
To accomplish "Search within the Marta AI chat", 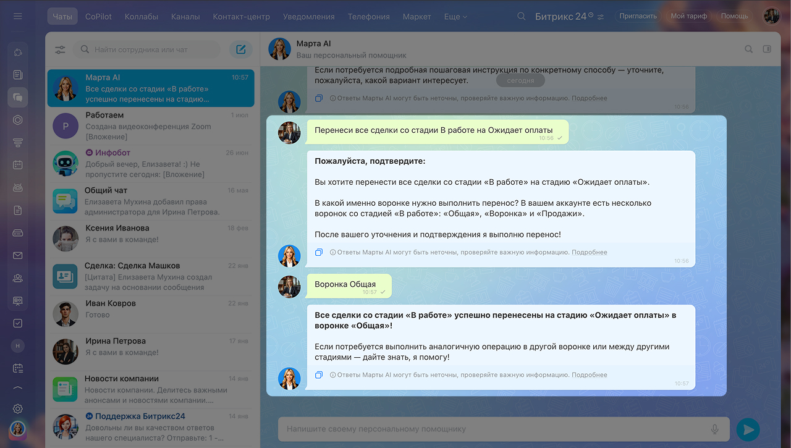I will click(x=748, y=49).
